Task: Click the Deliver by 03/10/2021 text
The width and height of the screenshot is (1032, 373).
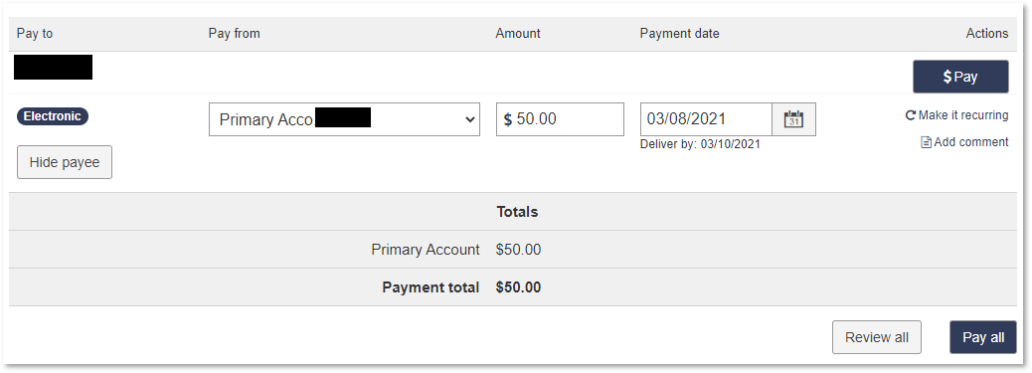Action: [x=700, y=144]
